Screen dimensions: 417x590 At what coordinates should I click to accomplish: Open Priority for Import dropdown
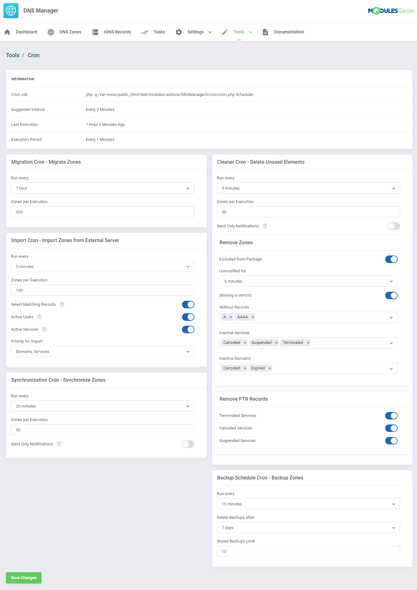(x=103, y=351)
